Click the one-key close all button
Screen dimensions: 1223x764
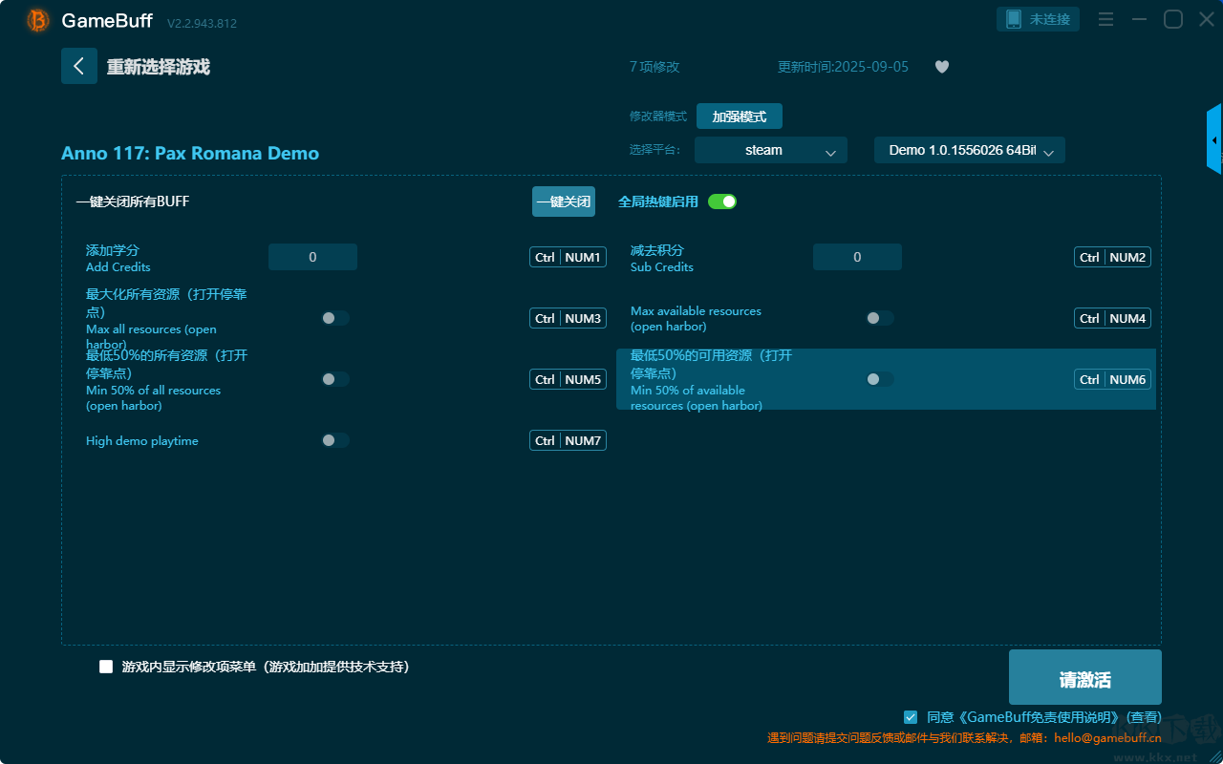coord(563,202)
